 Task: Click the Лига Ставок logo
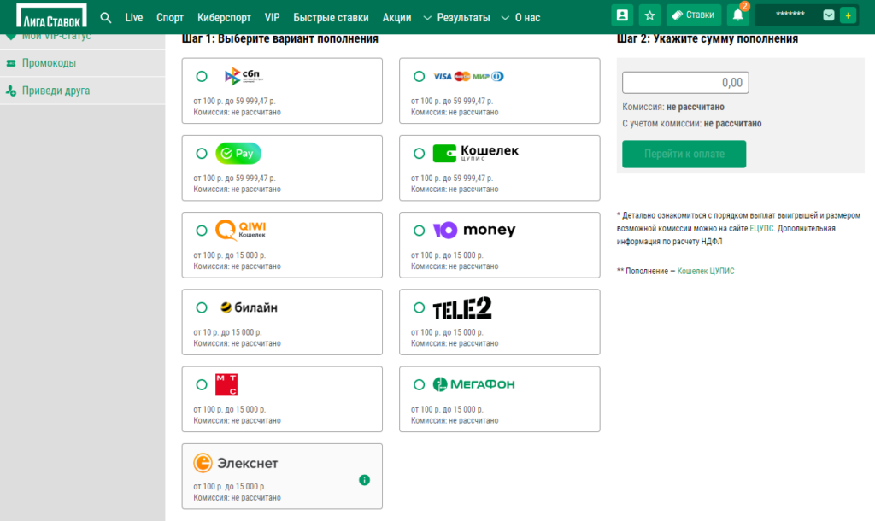pyautogui.click(x=51, y=15)
